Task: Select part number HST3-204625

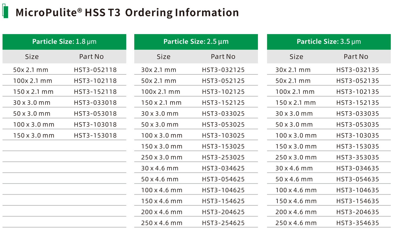Action: click(x=223, y=212)
